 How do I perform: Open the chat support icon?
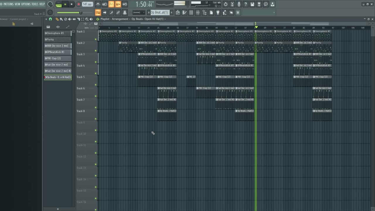click(266, 4)
